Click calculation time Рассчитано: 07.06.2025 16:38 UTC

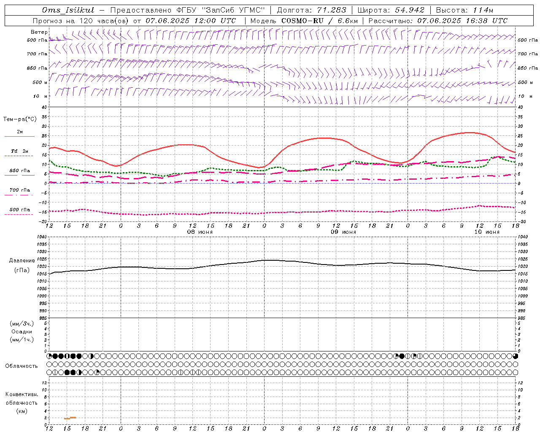438,21
